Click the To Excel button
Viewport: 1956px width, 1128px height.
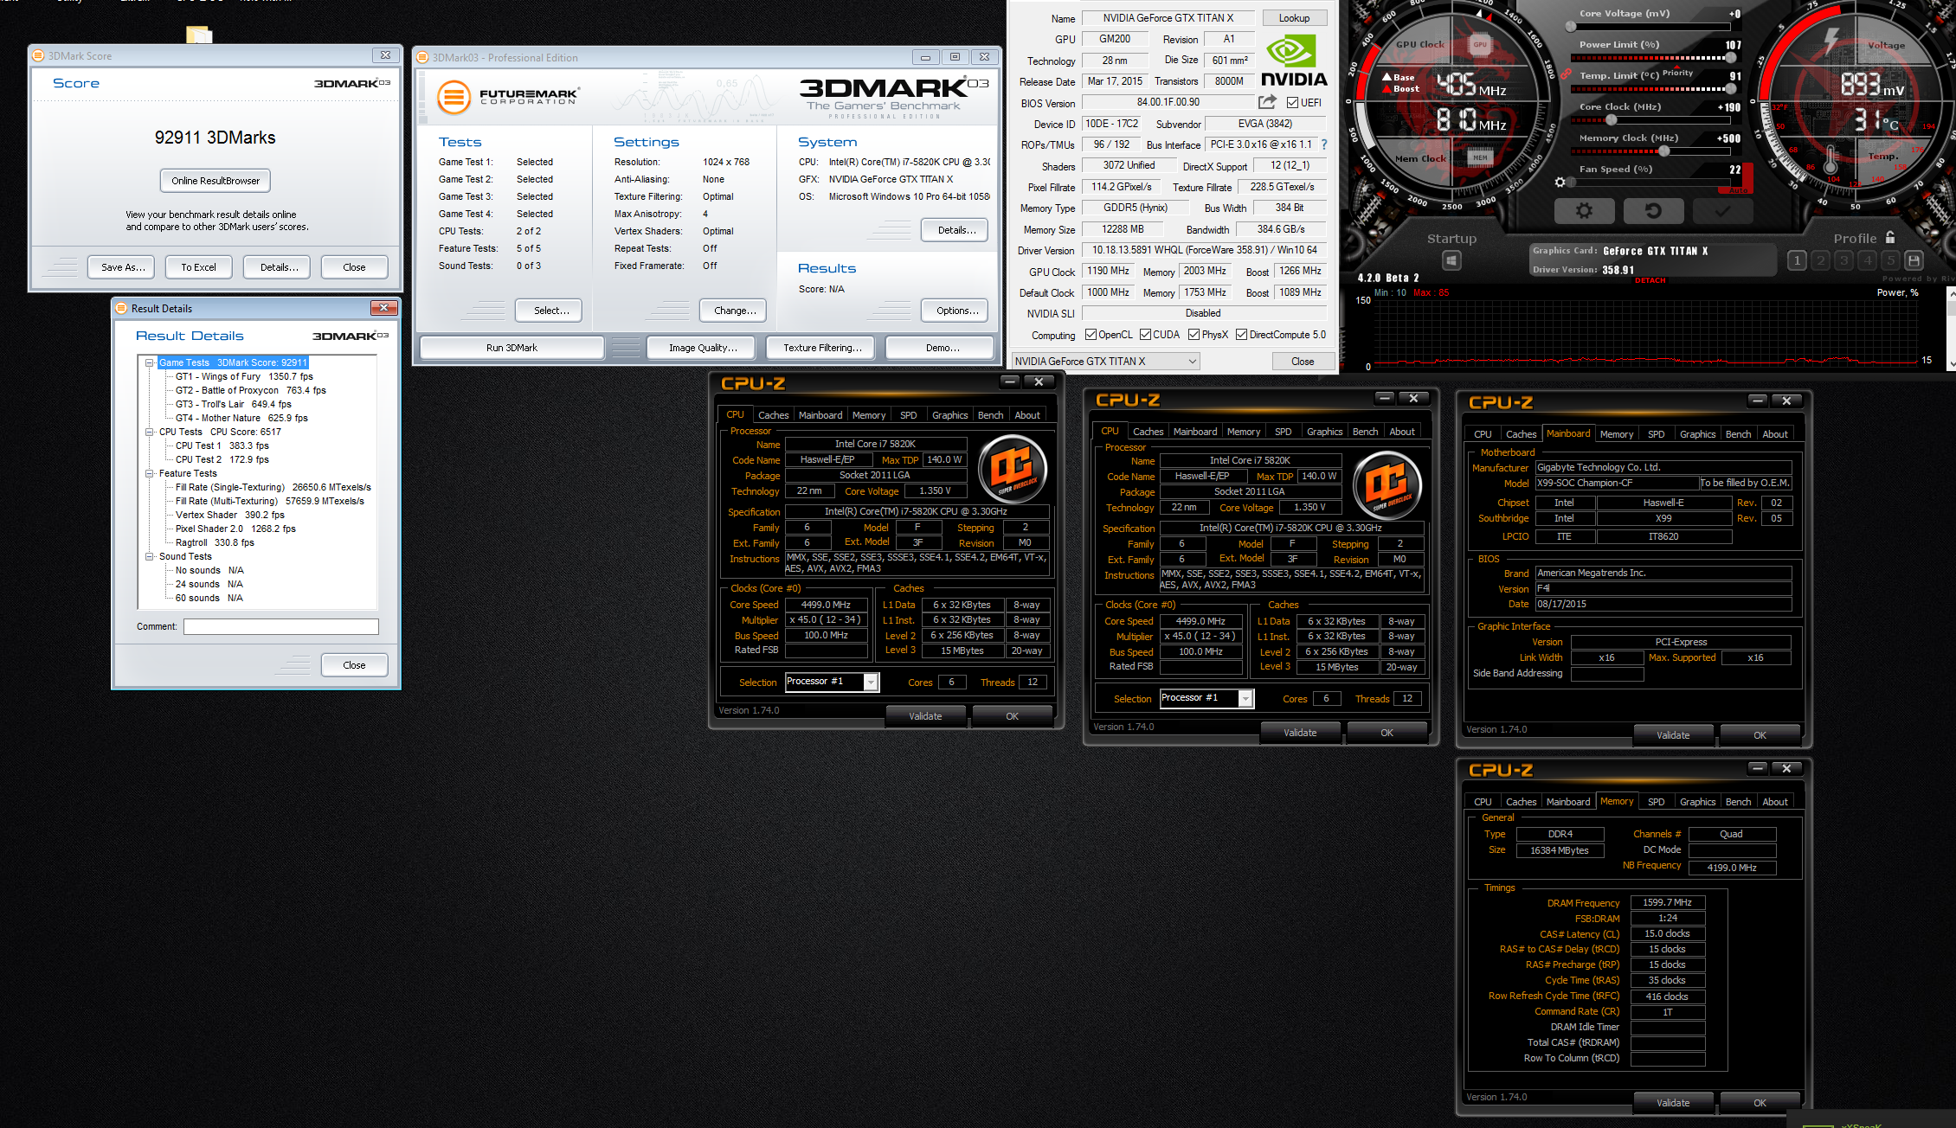tap(198, 267)
